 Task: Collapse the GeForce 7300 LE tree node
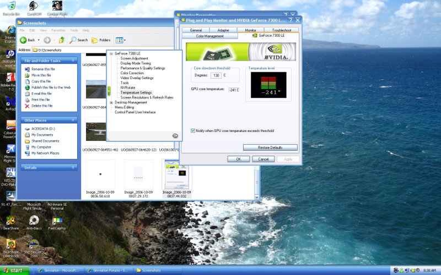click(111, 53)
